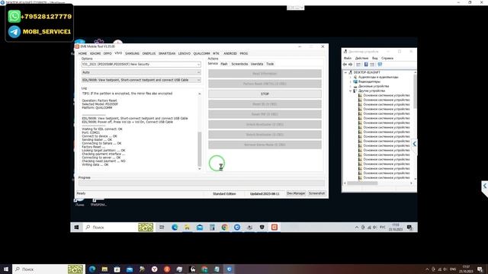488x274 pixels.
Task: Collapse Другие устройства node
Action: coord(351,91)
